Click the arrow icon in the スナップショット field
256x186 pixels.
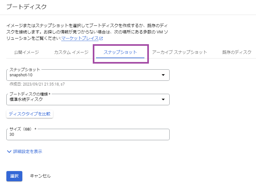click(163, 75)
